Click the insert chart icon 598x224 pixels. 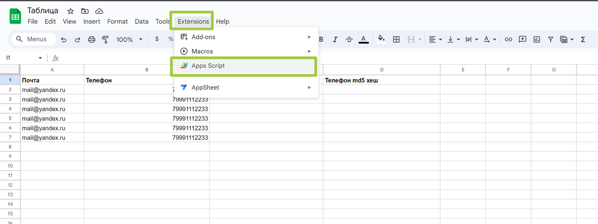coord(537,39)
